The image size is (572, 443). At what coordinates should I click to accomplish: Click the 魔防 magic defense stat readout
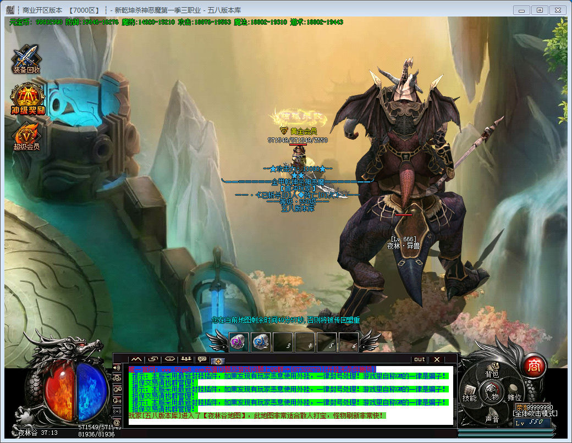pos(148,22)
